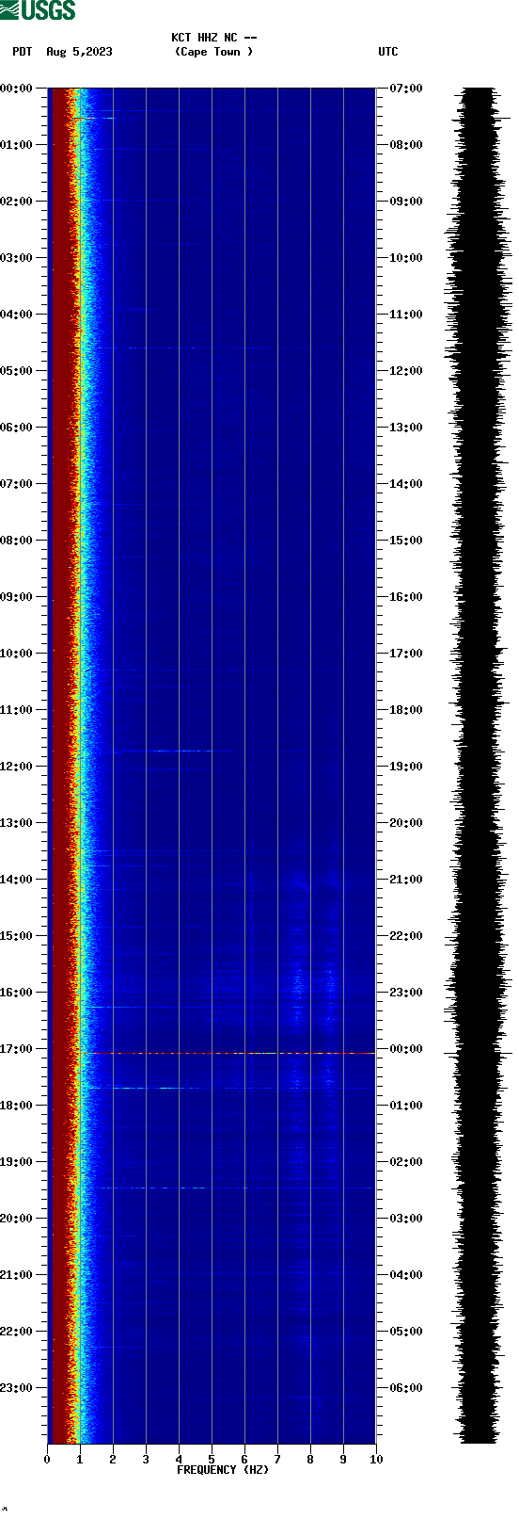The width and height of the screenshot is (519, 1519).
Task: Click the red horizontal event line near 17:00
Action: coord(228,1054)
